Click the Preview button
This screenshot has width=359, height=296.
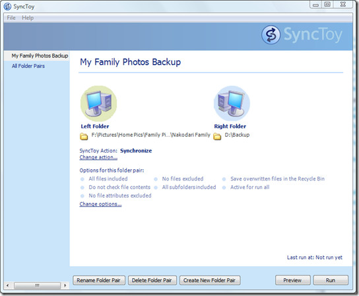tap(293, 280)
